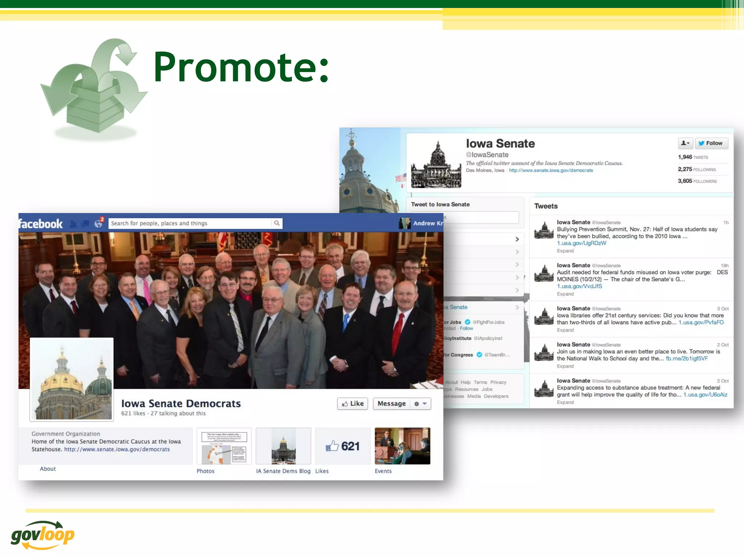View the 2,275 following count
The image size is (744, 558).
(697, 169)
